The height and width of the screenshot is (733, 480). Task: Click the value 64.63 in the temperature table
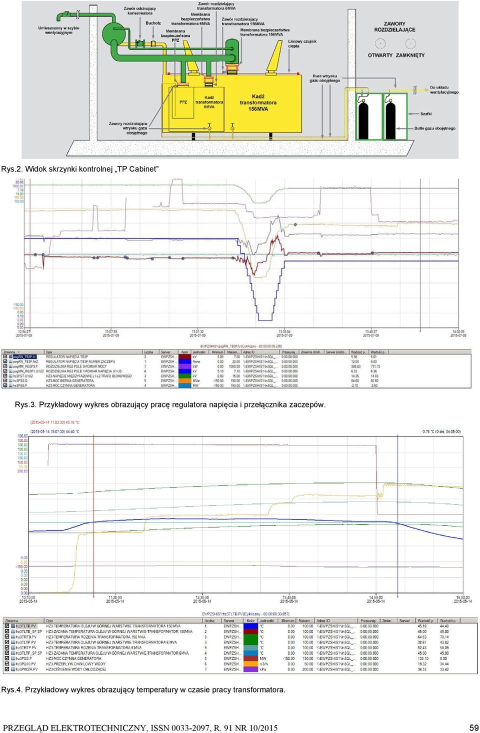pyautogui.click(x=422, y=637)
